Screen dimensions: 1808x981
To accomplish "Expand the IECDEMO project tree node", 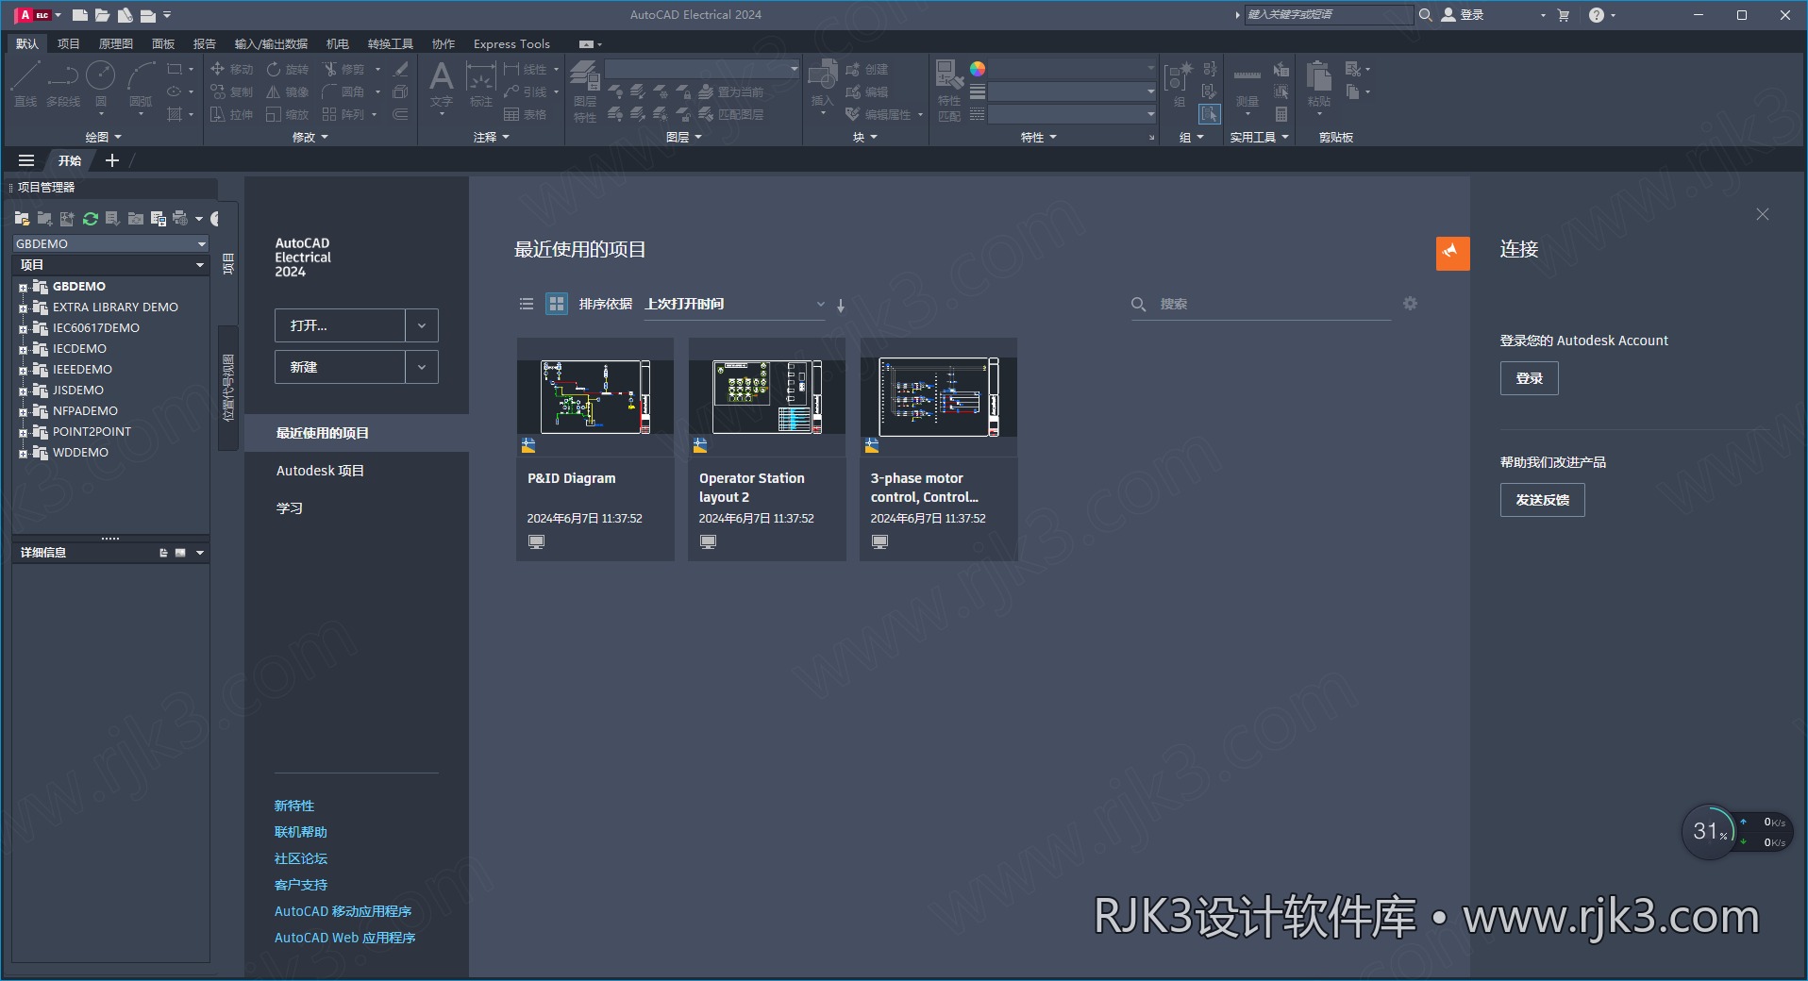I will click(23, 349).
